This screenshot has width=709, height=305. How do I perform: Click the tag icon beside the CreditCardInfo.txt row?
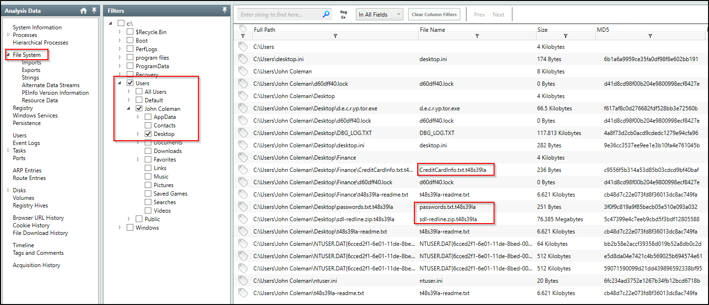point(243,170)
